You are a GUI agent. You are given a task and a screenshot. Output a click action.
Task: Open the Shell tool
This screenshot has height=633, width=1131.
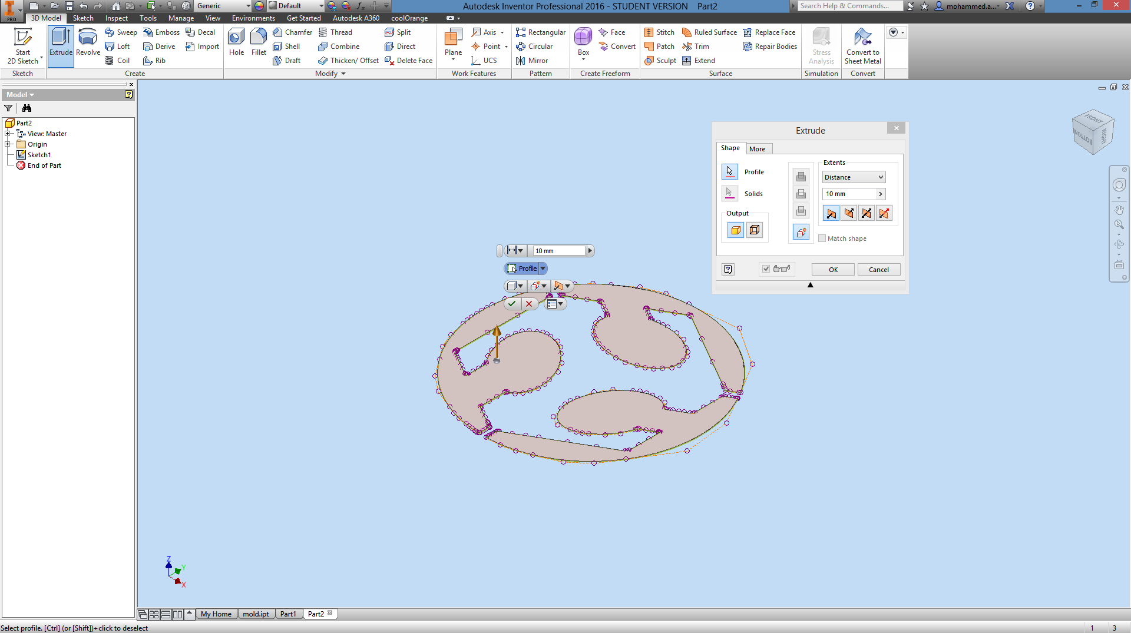(286, 47)
